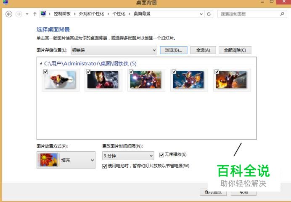This screenshot has width=291, height=202.
Task: Click the search magnifier icon
Action: 282,14
